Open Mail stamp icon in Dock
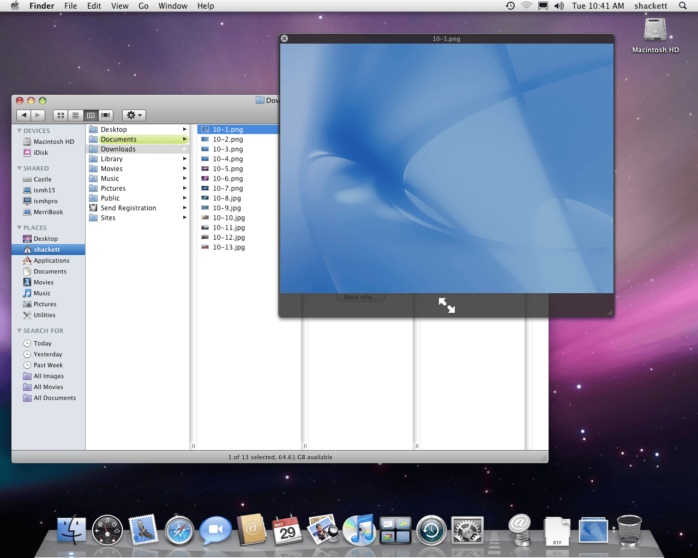The width and height of the screenshot is (698, 558). click(143, 530)
